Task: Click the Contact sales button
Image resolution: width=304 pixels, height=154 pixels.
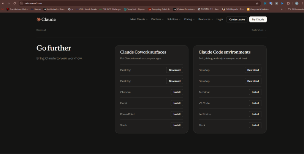Action: coord(237,19)
